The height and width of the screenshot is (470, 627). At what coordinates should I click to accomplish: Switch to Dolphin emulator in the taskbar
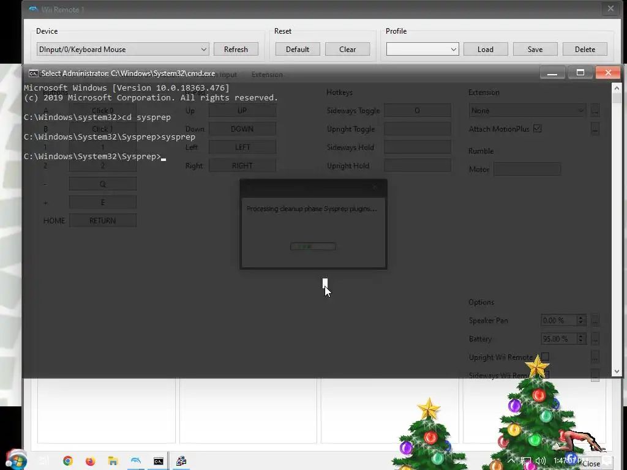pyautogui.click(x=136, y=461)
